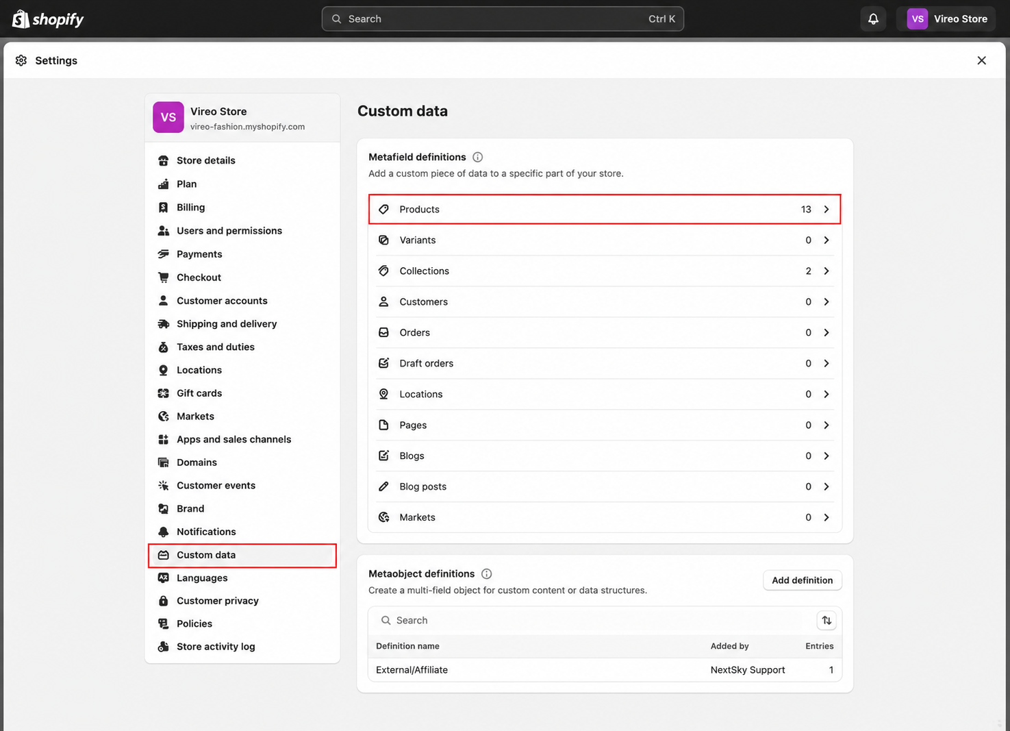Screen dimensions: 1010x731
Task: Click the Customer privacy lock icon
Action: coord(163,601)
